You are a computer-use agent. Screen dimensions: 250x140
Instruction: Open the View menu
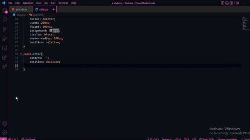coord(39,3)
